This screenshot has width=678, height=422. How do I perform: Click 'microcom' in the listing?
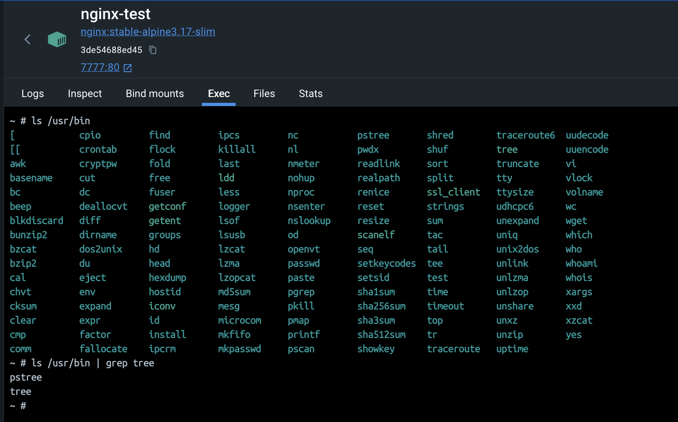click(240, 321)
